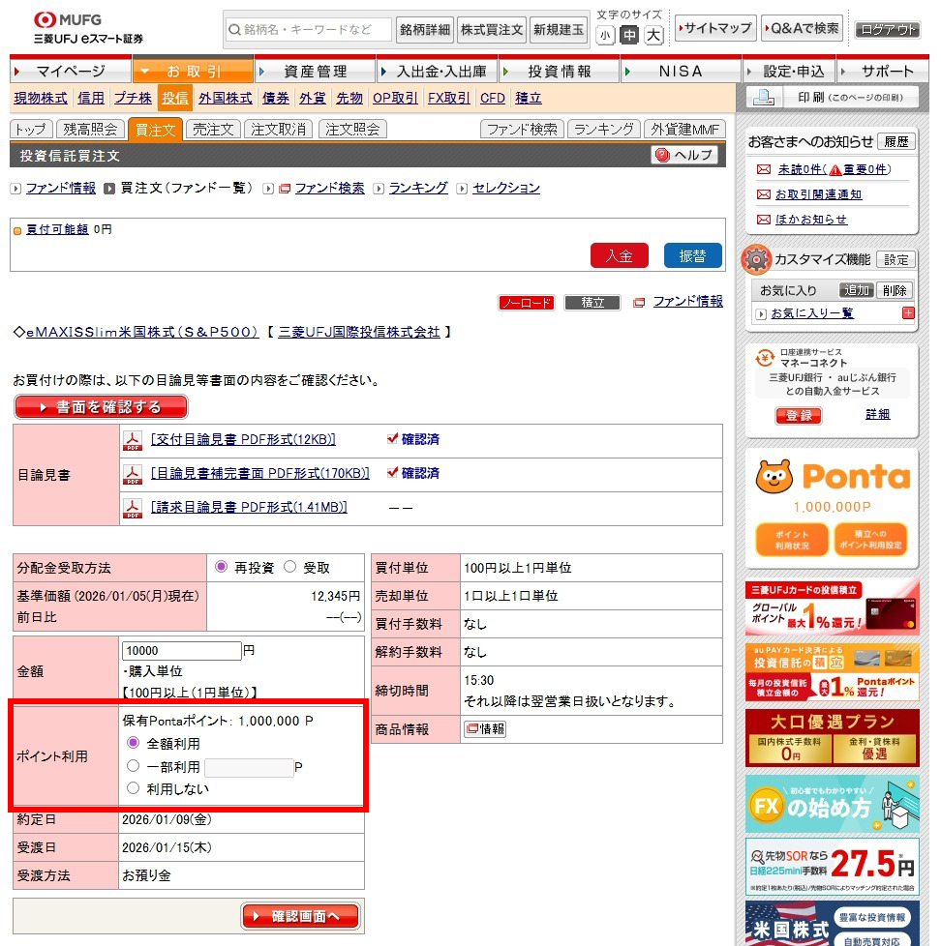Open the 請求目論見書 PDF icon
This screenshot has width=941, height=946.
pos(132,508)
